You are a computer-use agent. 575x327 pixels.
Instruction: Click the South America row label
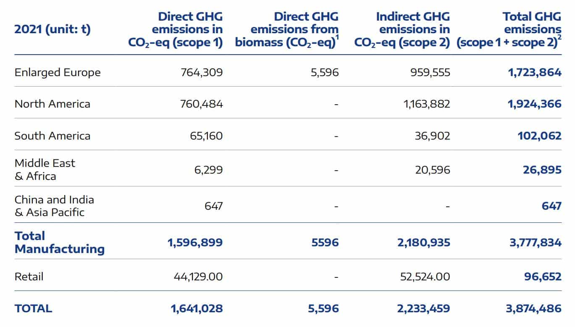pyautogui.click(x=53, y=136)
